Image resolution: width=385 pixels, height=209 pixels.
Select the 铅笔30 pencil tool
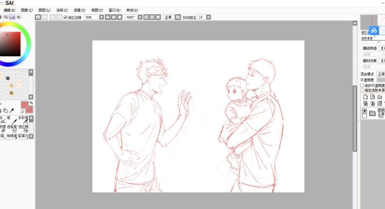pyautogui.click(x=23, y=136)
